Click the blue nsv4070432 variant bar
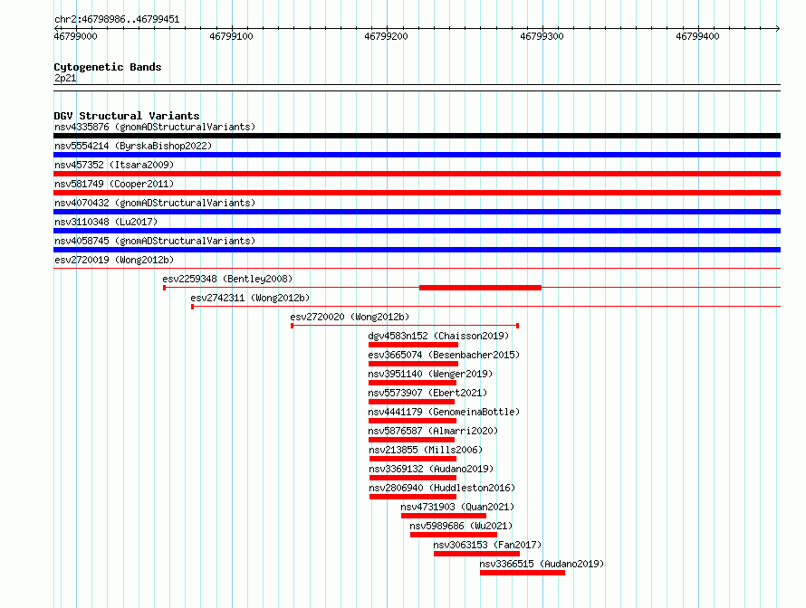The image size is (806, 608). 417,212
